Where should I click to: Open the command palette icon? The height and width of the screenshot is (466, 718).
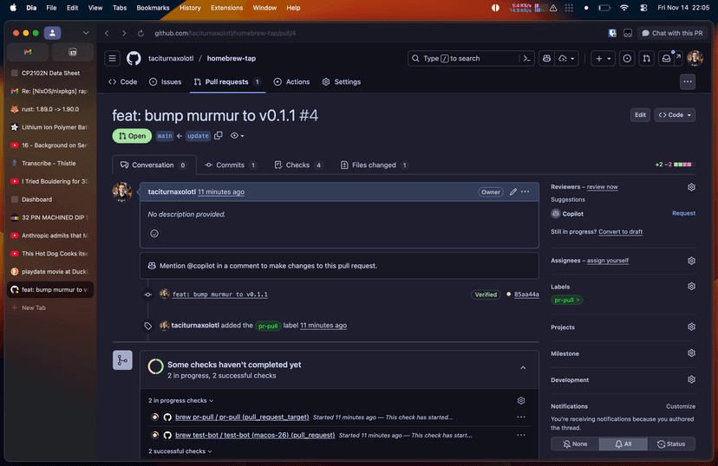(x=527, y=59)
